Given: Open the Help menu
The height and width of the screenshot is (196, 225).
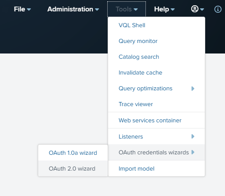Looking at the screenshot, I should coord(164,9).
